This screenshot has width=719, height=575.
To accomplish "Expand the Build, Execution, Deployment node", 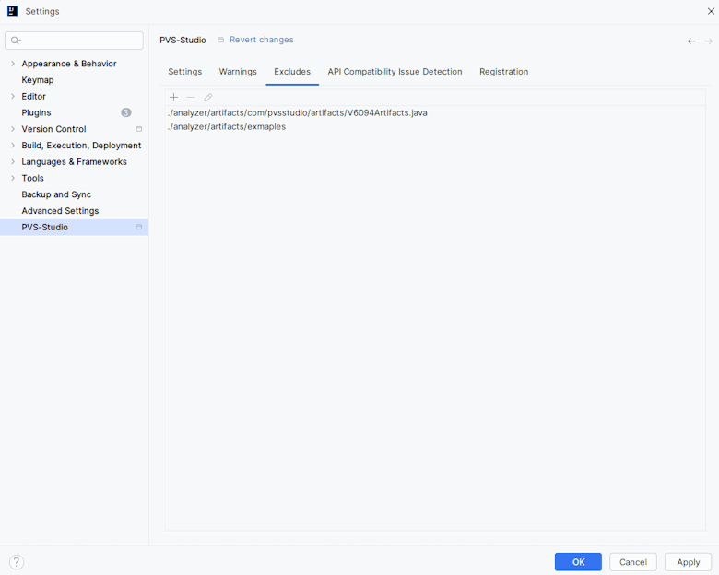I will point(13,145).
